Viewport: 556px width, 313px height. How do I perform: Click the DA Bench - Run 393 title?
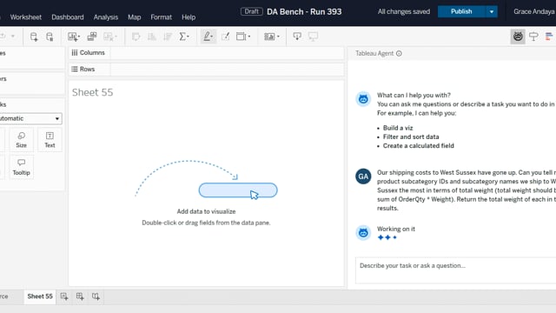click(x=304, y=11)
